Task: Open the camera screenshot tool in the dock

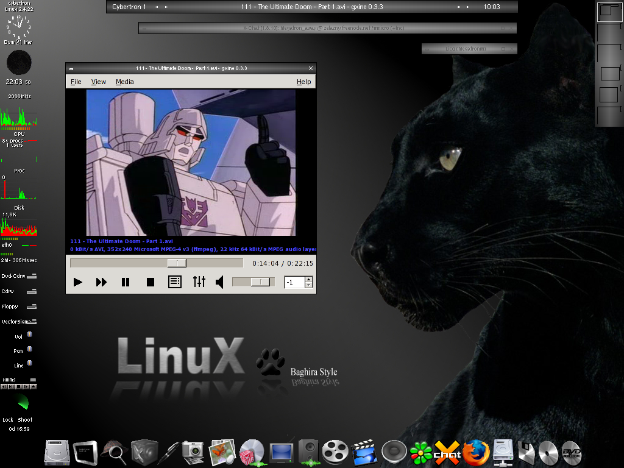Action: (x=193, y=453)
